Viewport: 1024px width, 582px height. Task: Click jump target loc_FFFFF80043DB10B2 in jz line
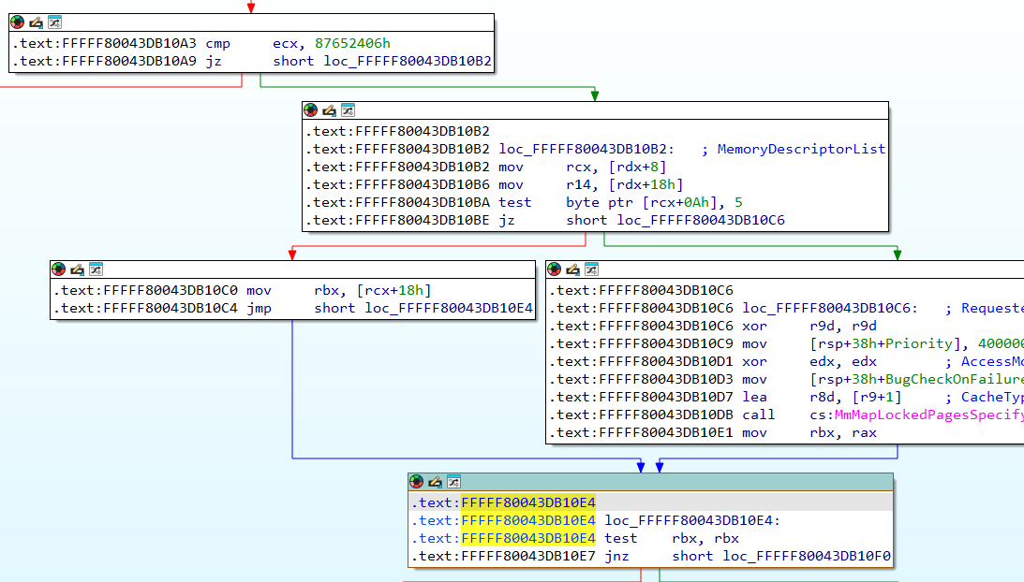408,62
